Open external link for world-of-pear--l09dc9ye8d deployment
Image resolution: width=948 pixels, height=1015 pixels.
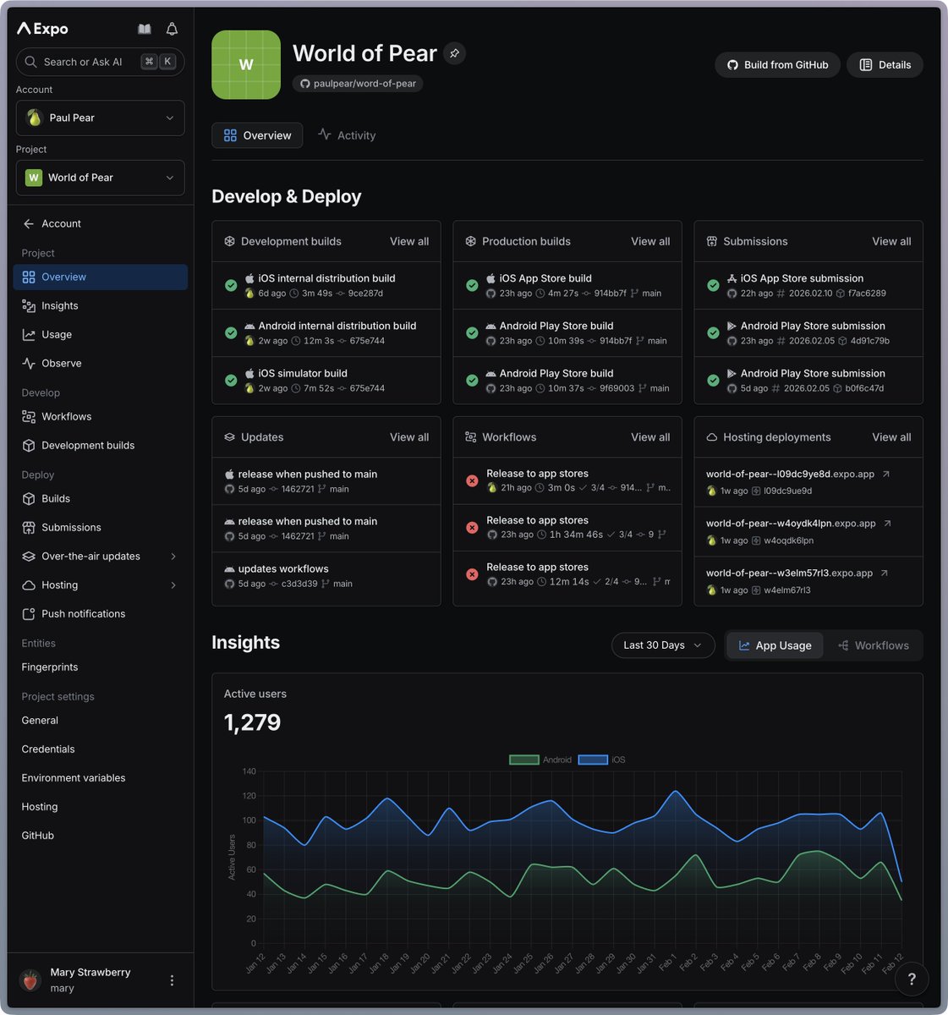coord(886,475)
